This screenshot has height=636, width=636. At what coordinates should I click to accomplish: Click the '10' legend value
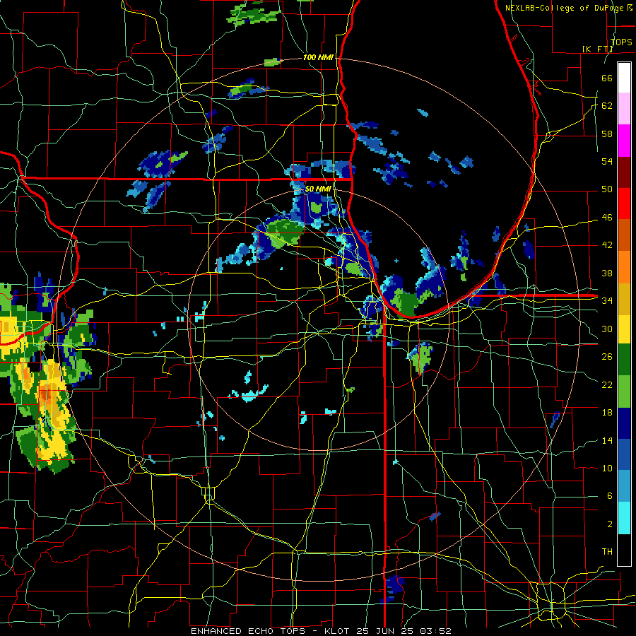pos(607,468)
